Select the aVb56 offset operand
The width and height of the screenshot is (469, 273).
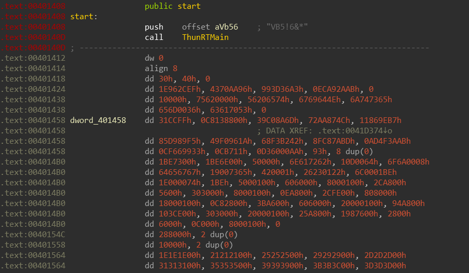(x=226, y=27)
